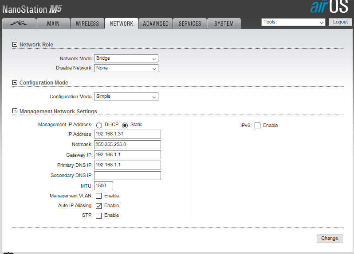This screenshot has width=354, height=254.
Task: Click the NanoStation M5 title
Action: (x=32, y=9)
